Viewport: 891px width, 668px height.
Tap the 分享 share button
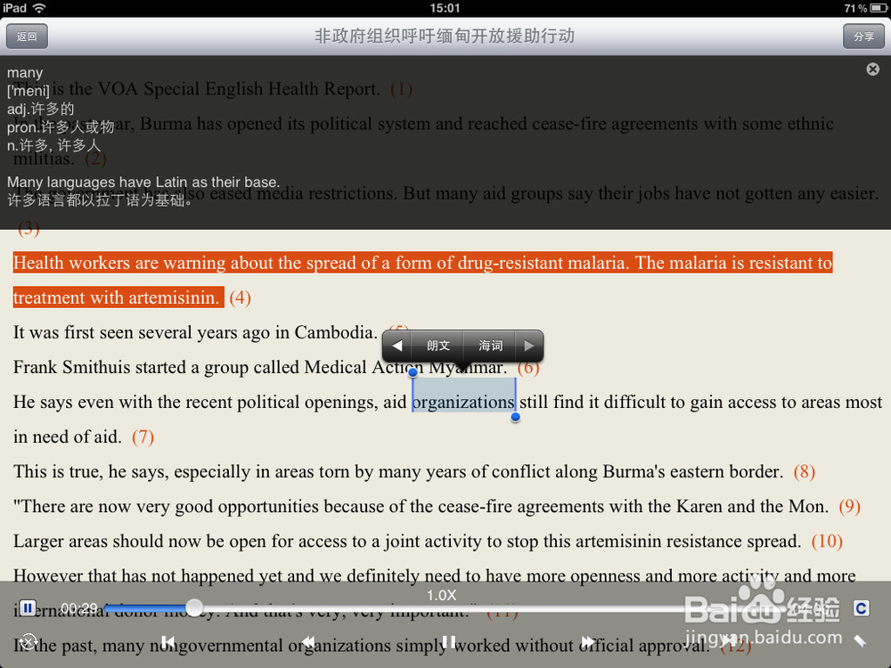[x=863, y=37]
